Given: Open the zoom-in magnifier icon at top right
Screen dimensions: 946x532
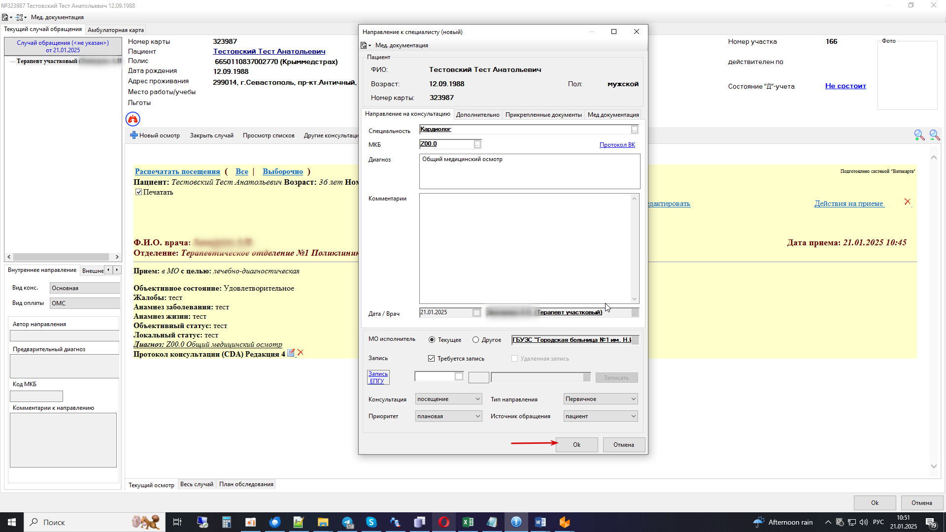Looking at the screenshot, I should click(x=919, y=135).
